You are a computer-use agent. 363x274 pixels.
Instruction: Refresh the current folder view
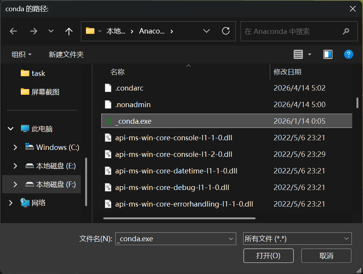coord(226,31)
